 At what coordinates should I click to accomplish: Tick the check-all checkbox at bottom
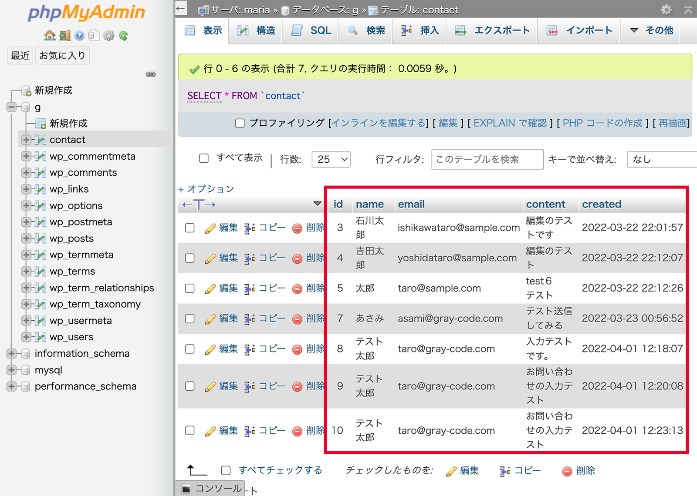click(x=226, y=470)
